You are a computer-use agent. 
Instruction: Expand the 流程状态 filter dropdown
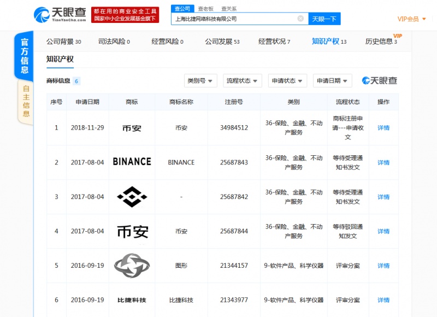click(242, 80)
